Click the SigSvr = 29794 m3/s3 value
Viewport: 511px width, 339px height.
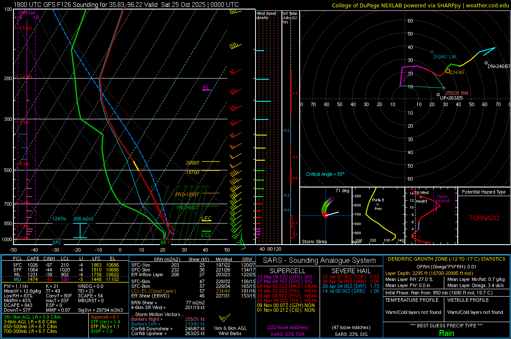(x=100, y=310)
